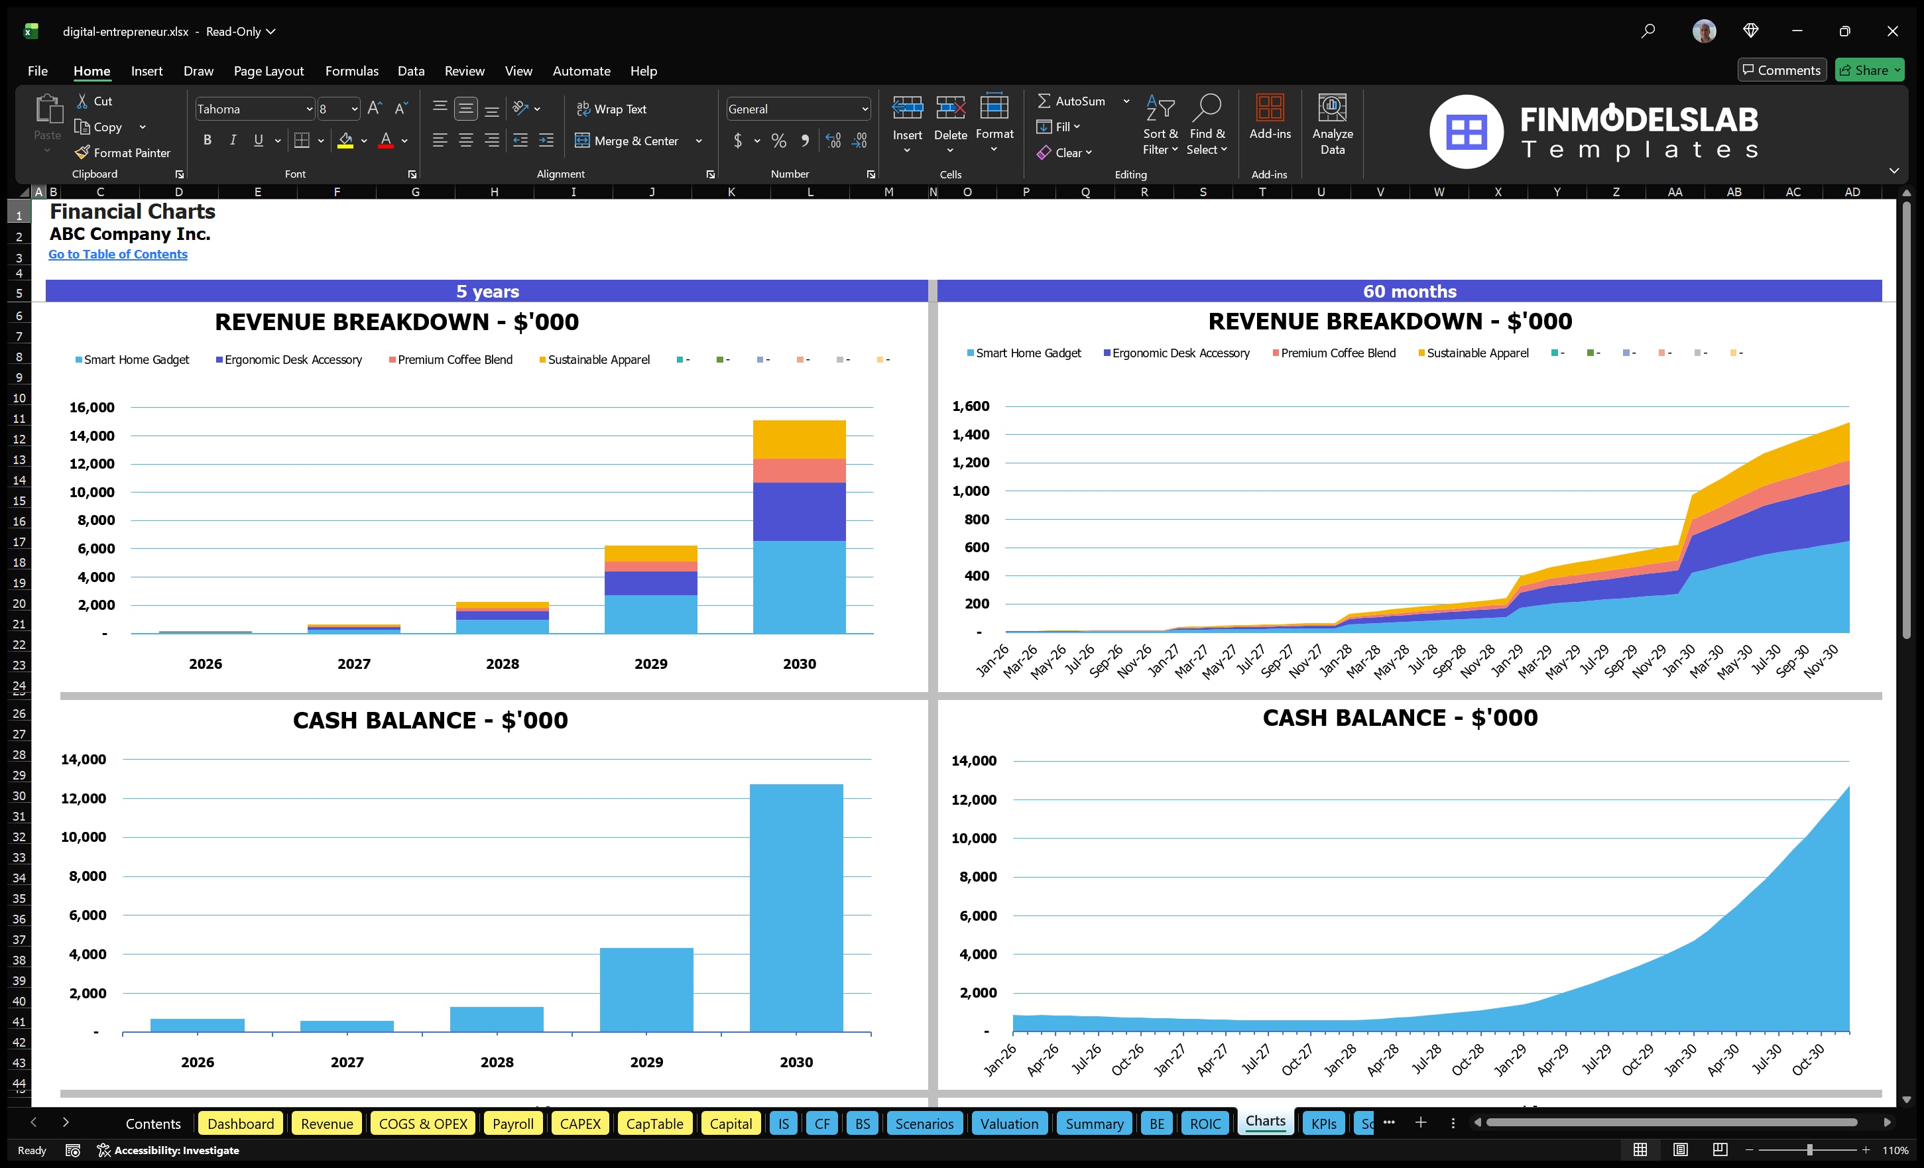Open Sort & Filter options
1924x1168 pixels.
pyautogui.click(x=1160, y=125)
